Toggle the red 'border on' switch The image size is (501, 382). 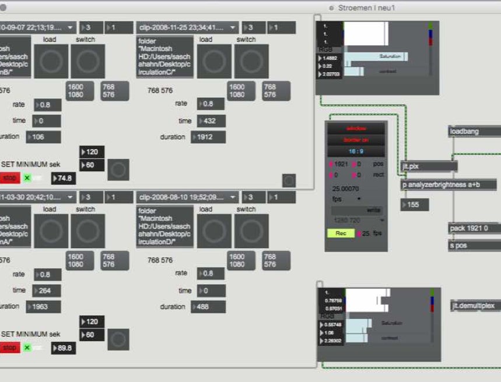tap(356, 140)
